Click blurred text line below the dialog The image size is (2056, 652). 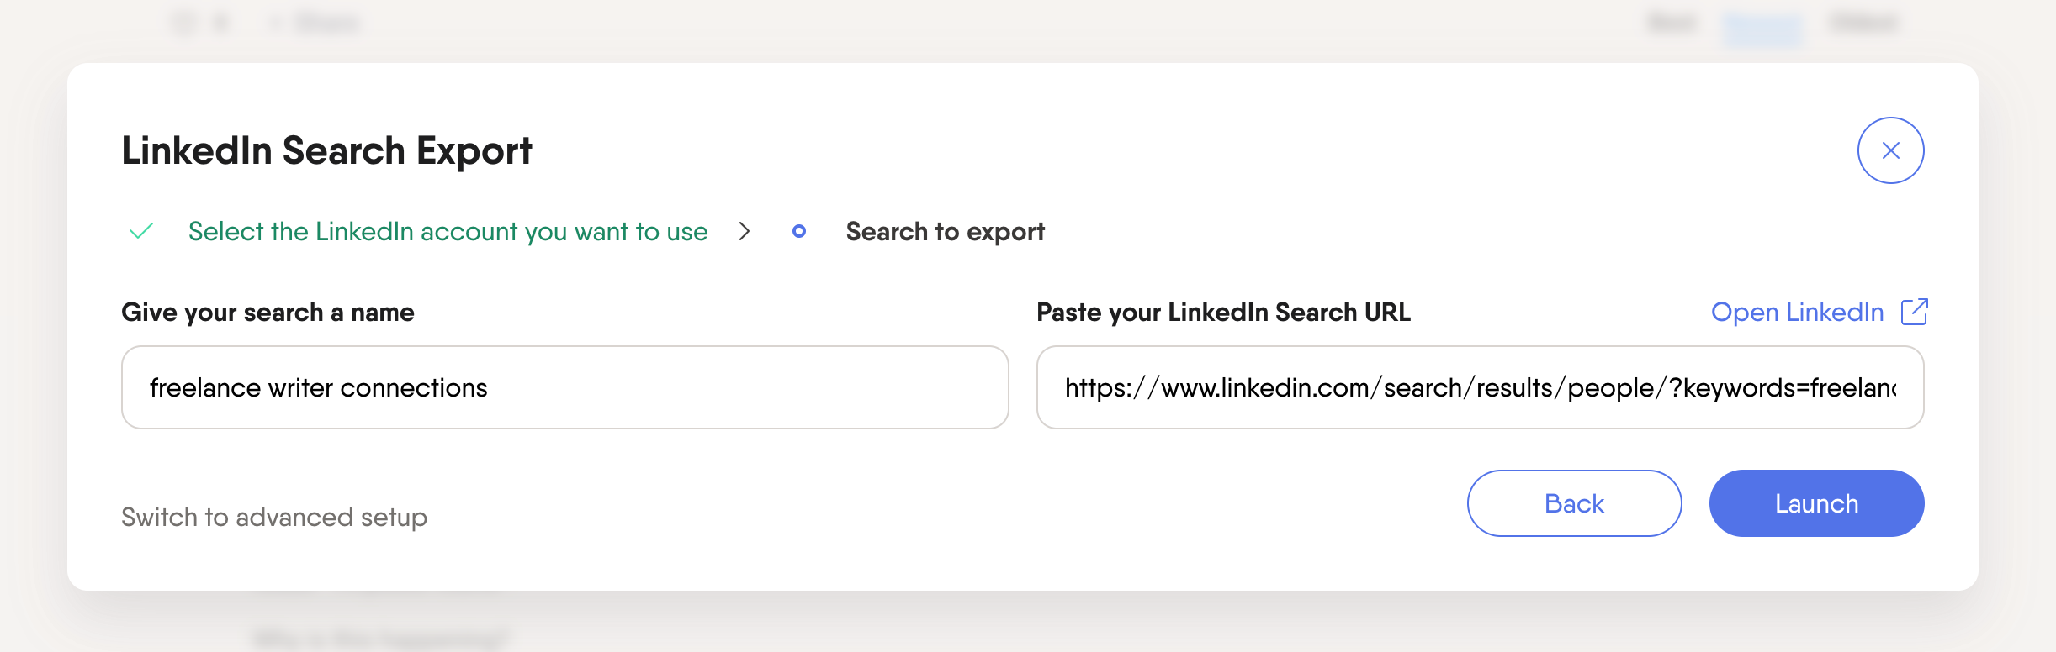click(380, 639)
